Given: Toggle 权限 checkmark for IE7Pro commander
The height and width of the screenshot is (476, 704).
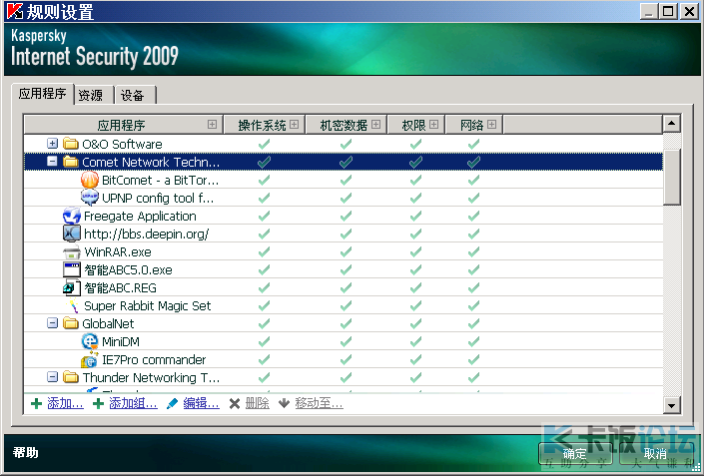Looking at the screenshot, I should point(415,359).
